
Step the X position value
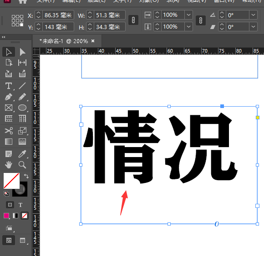pyautogui.click(x=39, y=15)
